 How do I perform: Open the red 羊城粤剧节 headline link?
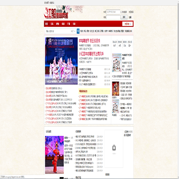point(89,41)
